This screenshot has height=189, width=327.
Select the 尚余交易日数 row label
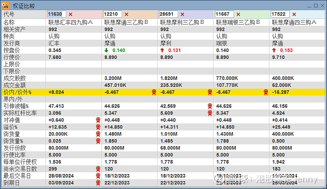click(20, 169)
